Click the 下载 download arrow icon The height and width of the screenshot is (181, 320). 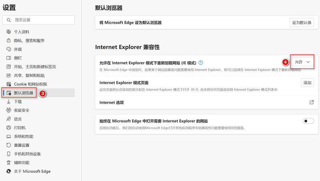(8, 102)
